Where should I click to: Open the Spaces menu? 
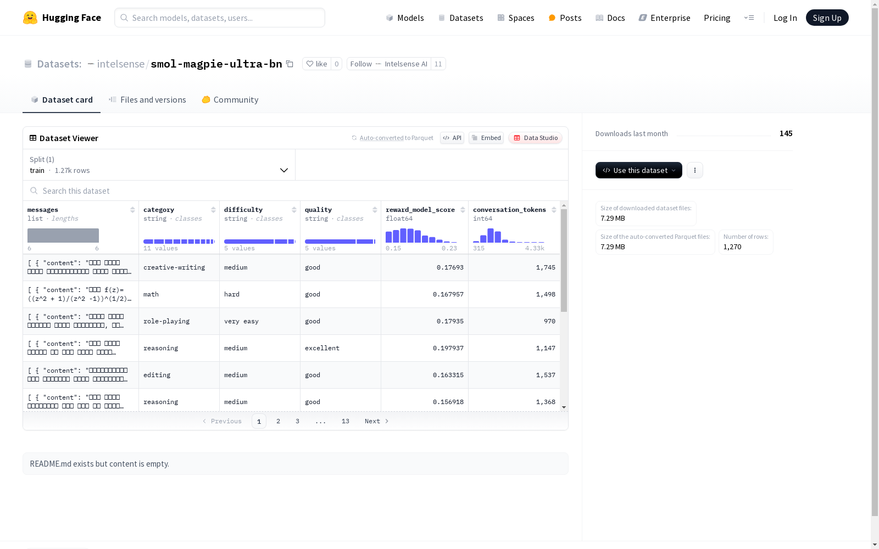coord(516,18)
